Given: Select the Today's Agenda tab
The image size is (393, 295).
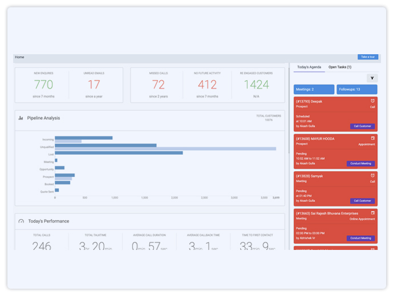Looking at the screenshot, I should [x=310, y=67].
